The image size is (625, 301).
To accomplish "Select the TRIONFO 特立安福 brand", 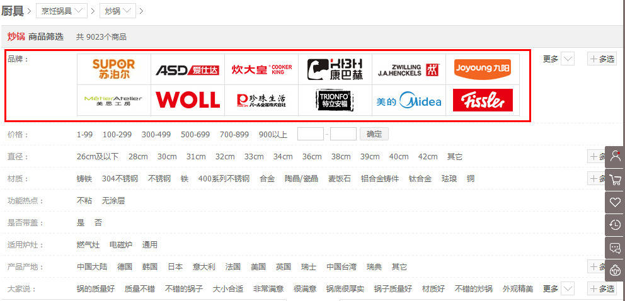I will [335, 100].
